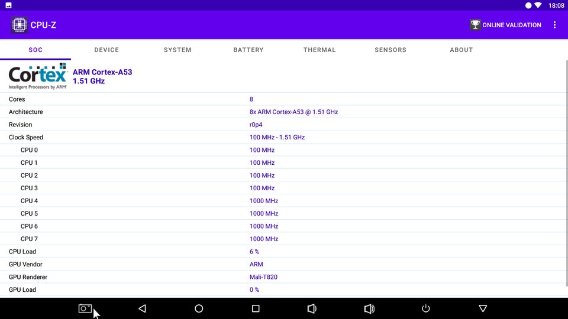Click the CPU 7 frequency 1000 MHz
Screen dimensions: 568x319
tap(264, 239)
